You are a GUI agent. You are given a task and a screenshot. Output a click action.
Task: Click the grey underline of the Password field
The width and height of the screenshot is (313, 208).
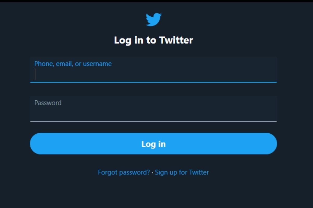pyautogui.click(x=153, y=121)
